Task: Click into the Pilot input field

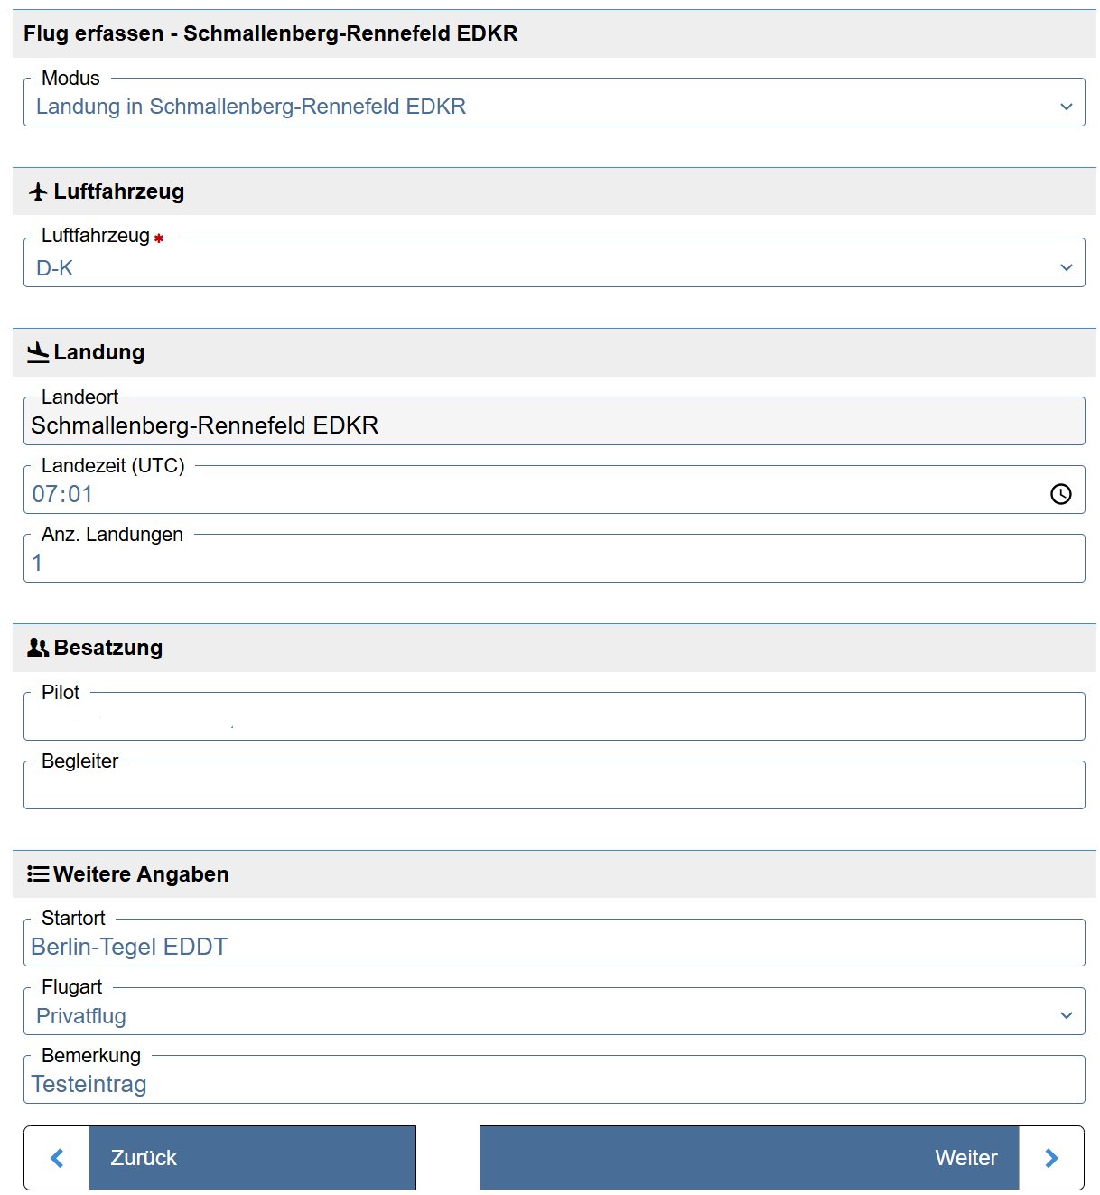Action: click(x=554, y=720)
